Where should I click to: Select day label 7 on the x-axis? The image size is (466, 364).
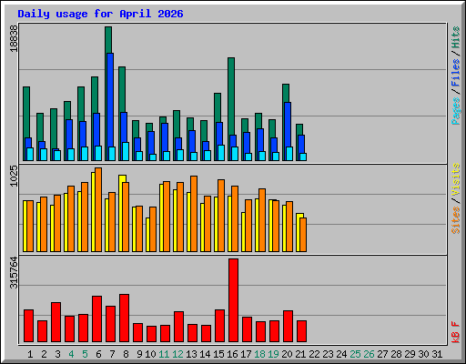point(112,354)
